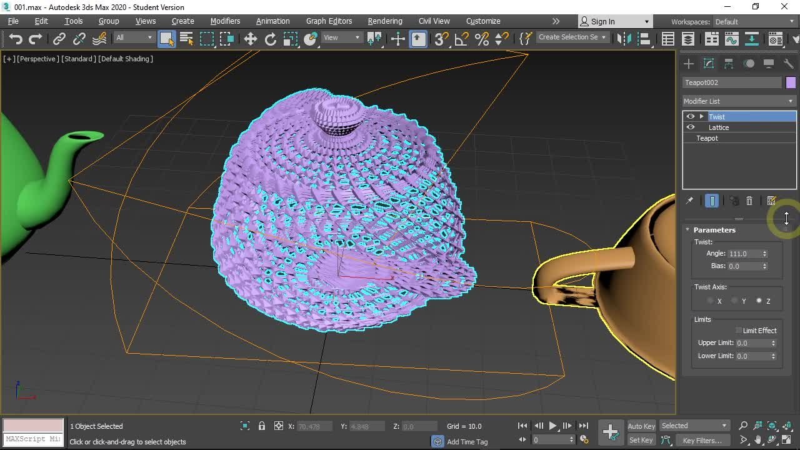Expand the Twist modifier sub-objects
The height and width of the screenshot is (450, 800).
point(701,117)
